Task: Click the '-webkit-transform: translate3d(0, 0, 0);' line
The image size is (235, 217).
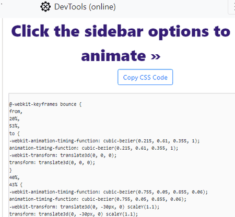Action: tap(63, 155)
